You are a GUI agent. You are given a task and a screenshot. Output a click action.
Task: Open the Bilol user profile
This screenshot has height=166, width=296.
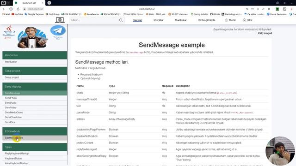click(247, 20)
